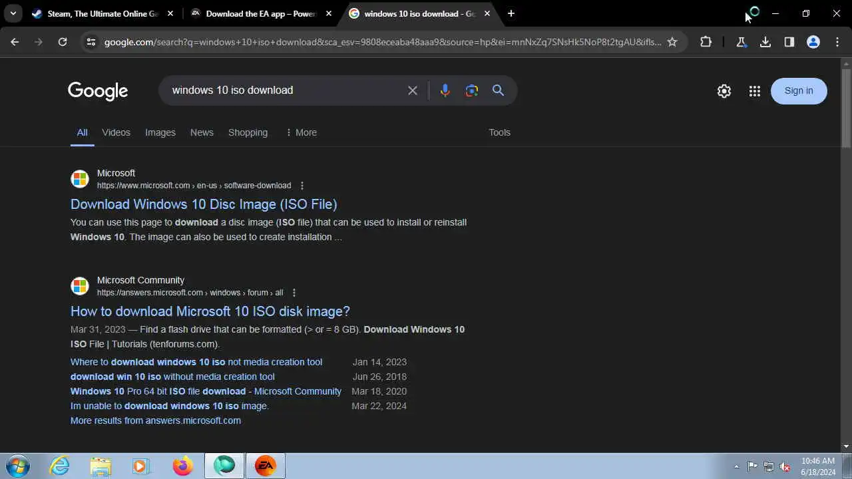Expand the More search filters
The image size is (852, 479).
[x=301, y=132]
